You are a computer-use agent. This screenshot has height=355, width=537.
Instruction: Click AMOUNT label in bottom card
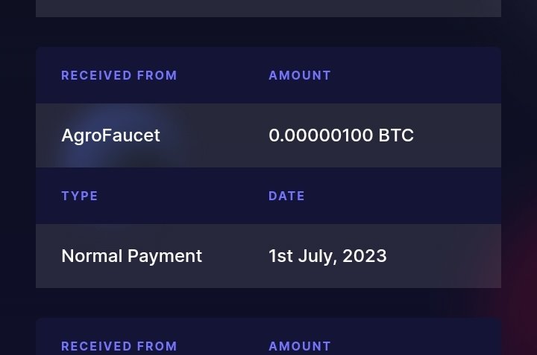[300, 347]
